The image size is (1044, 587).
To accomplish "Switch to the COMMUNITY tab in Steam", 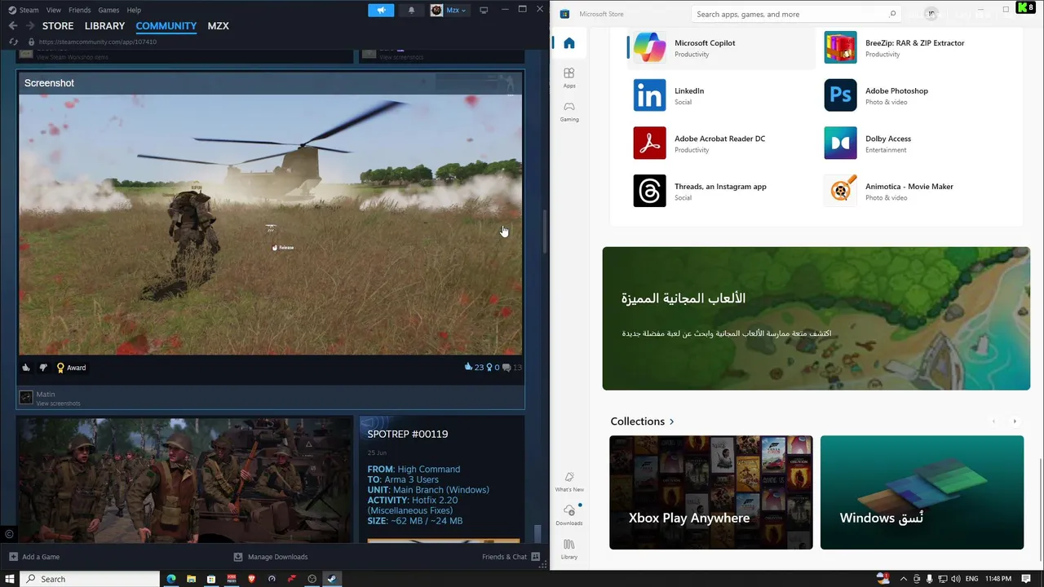I will tap(166, 26).
